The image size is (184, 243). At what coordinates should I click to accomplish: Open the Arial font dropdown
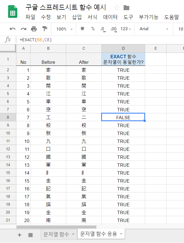pos(154,29)
